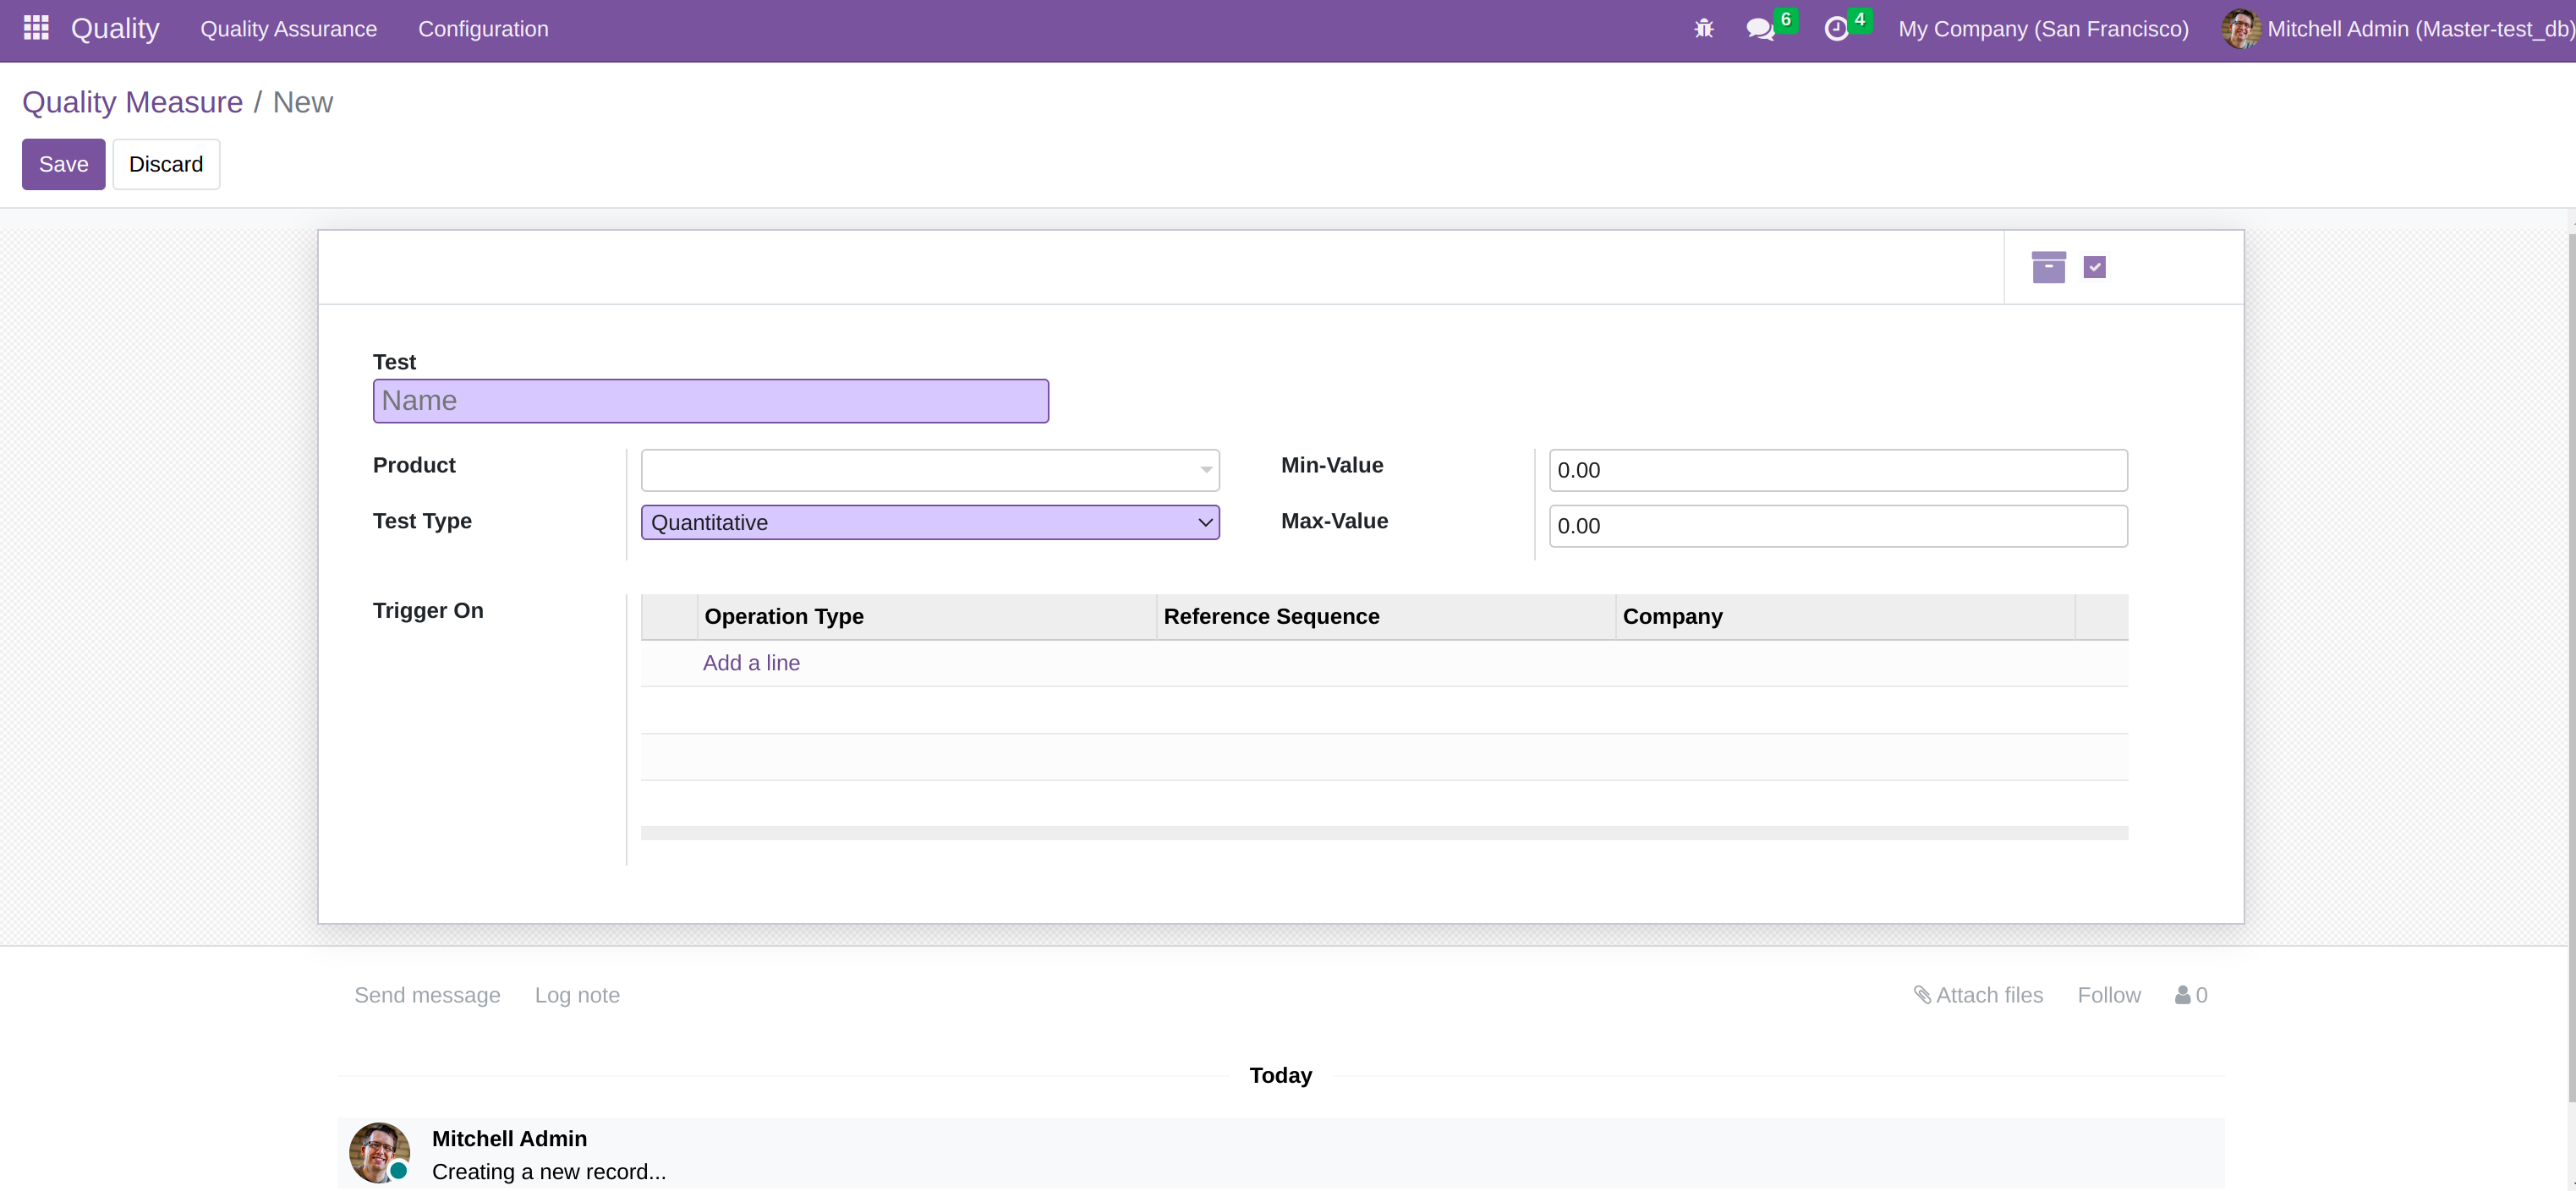Click Add a line link
This screenshot has height=1191, width=2576.
coord(750,664)
